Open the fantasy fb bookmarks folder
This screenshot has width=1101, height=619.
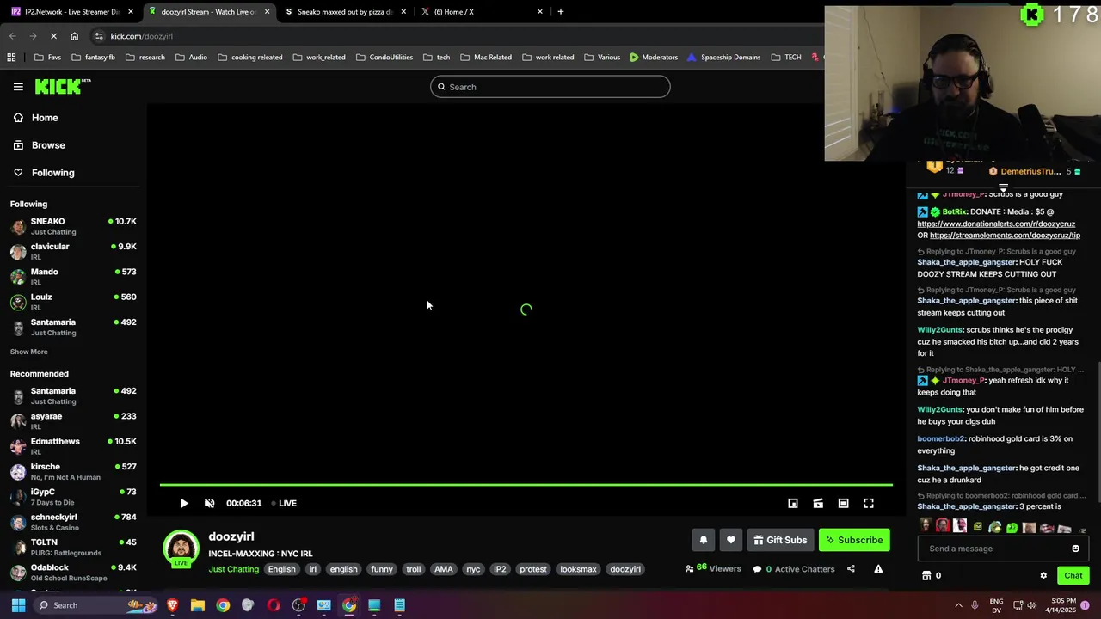(x=93, y=58)
